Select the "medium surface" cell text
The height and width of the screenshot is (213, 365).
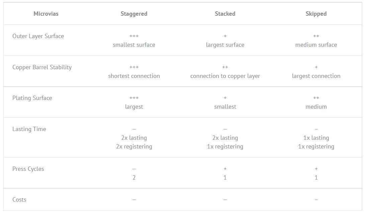[x=316, y=45]
